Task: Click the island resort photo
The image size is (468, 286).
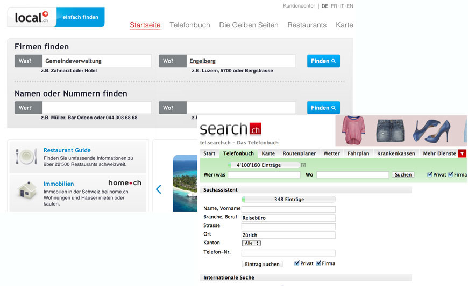Action: coord(185,184)
